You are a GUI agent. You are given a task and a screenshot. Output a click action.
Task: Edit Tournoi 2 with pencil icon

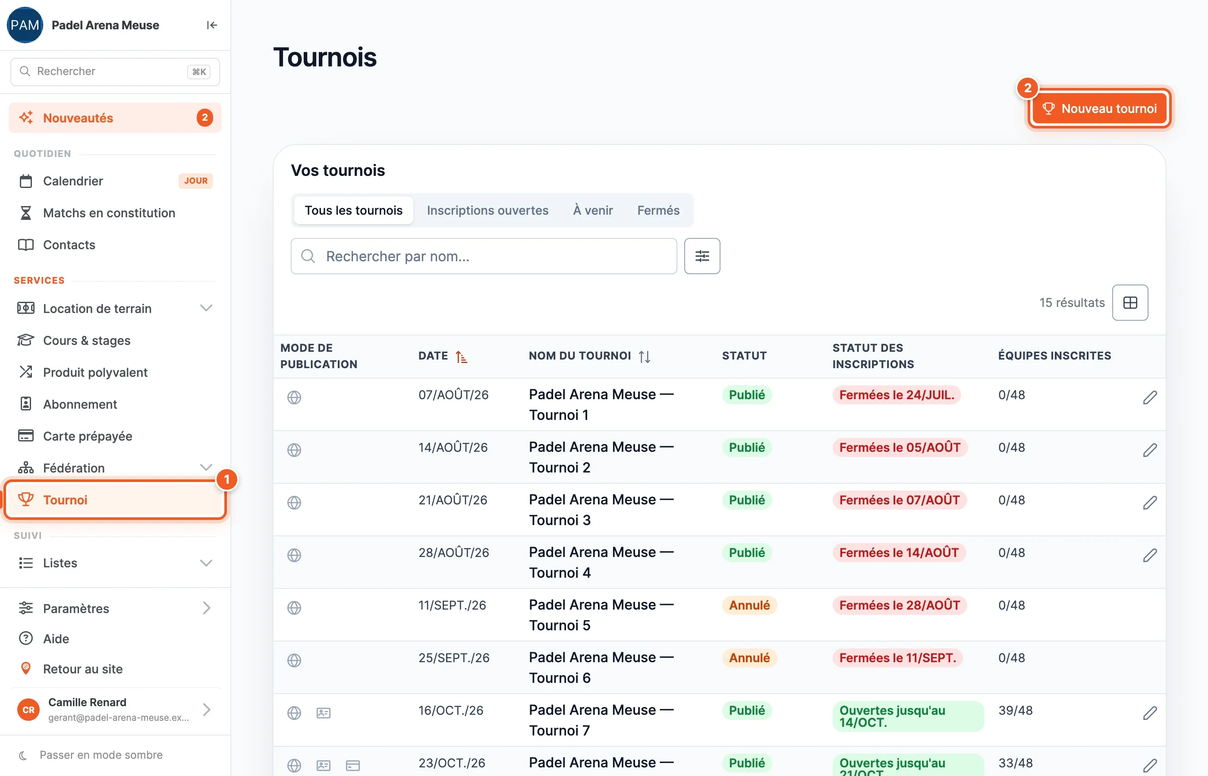tap(1149, 450)
